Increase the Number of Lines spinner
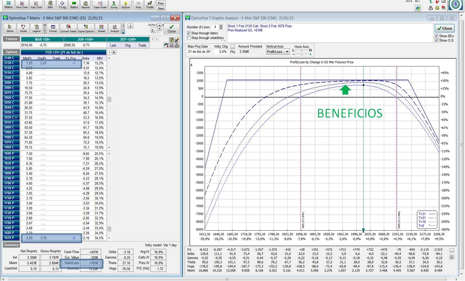Screen dimensions: 465x281 pos(221,26)
